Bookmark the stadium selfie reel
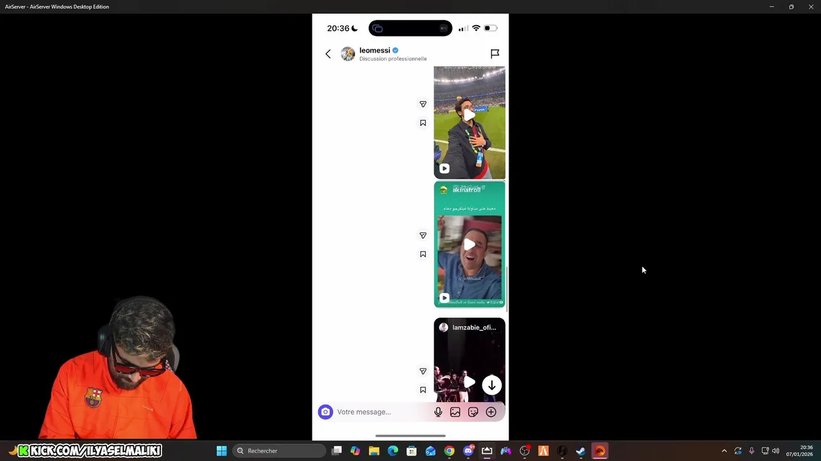This screenshot has height=461, width=821. [423, 123]
